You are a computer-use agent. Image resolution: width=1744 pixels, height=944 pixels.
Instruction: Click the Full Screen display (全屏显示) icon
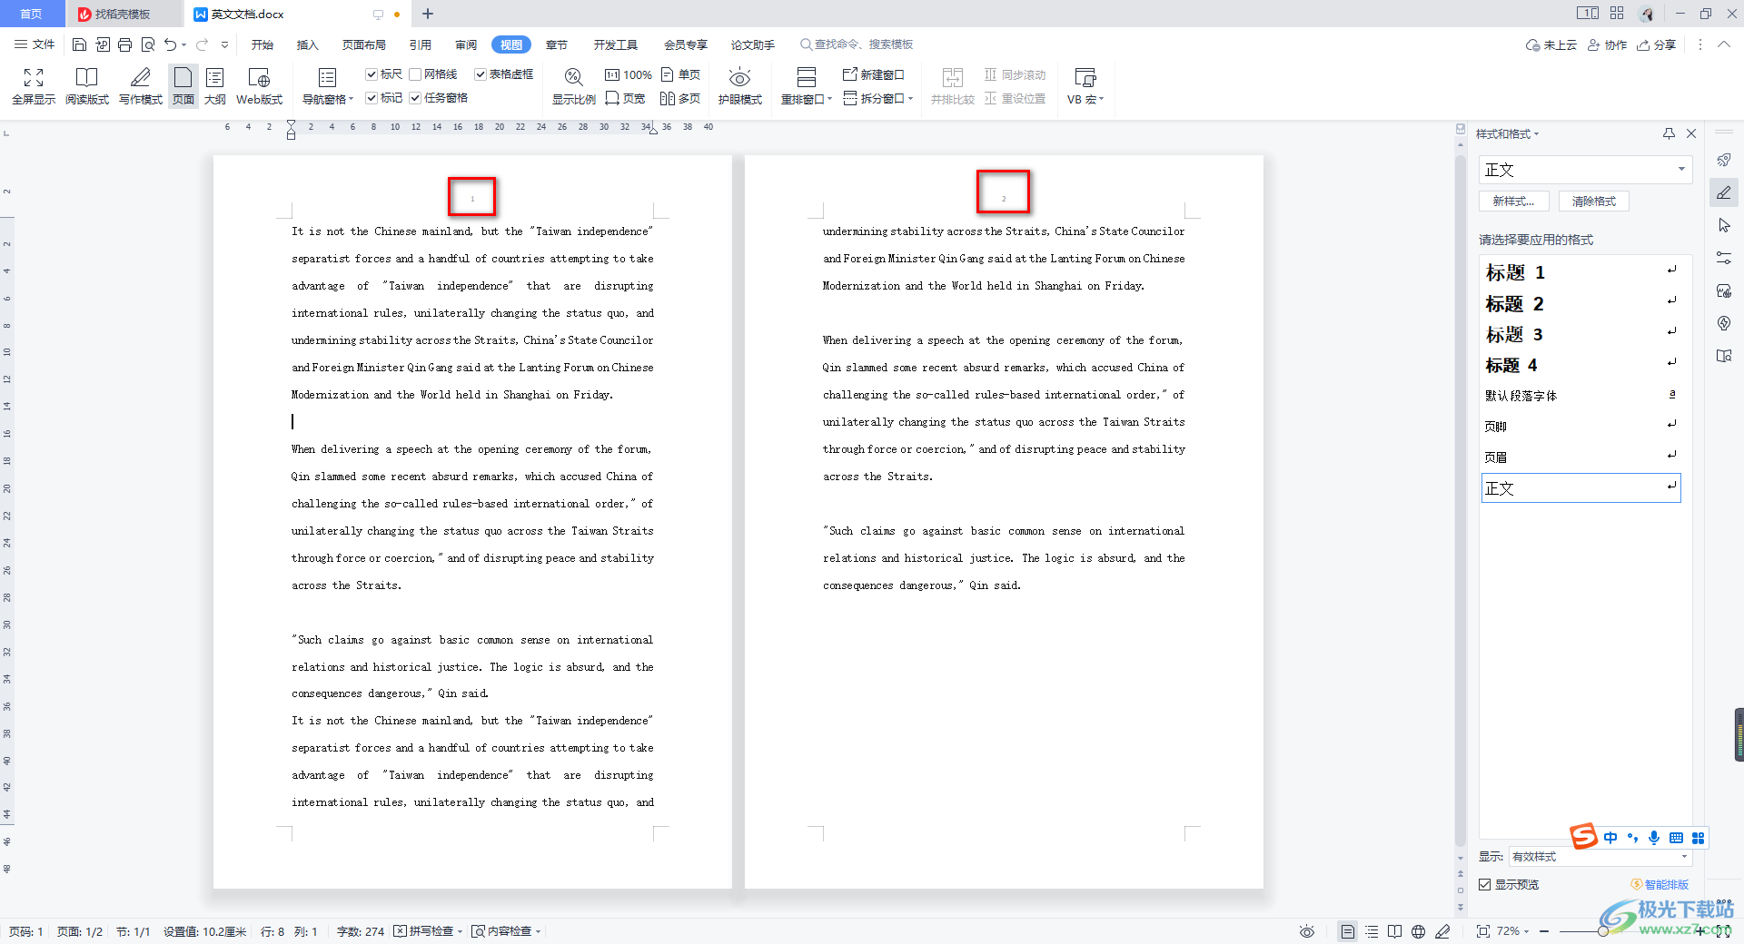[x=34, y=86]
